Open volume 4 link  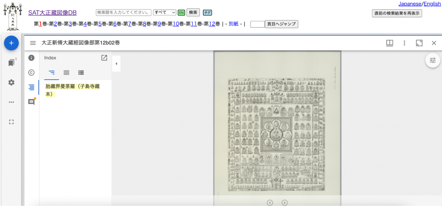[85, 24]
